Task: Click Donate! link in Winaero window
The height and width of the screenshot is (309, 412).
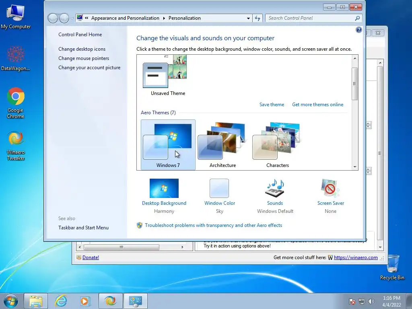Action: [91, 257]
